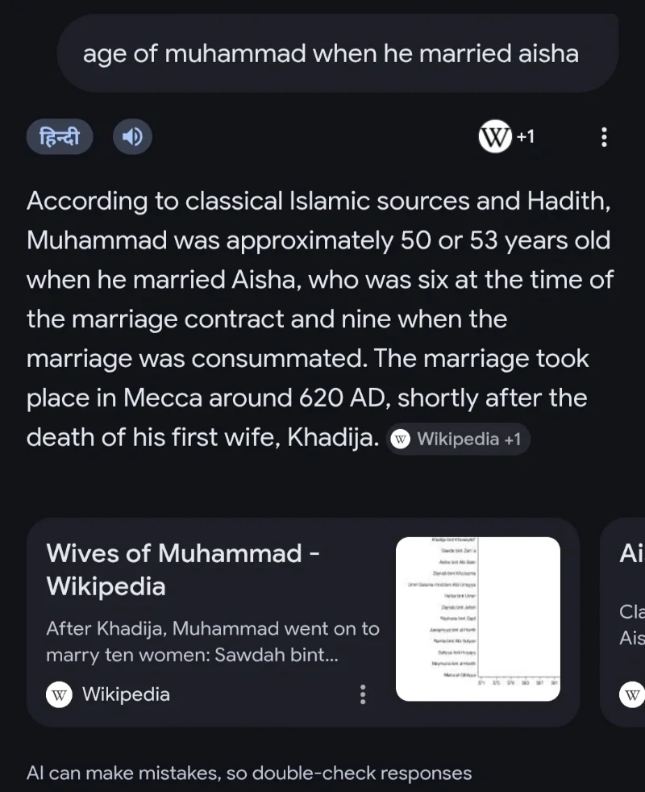
Task: Tap the sentence mentioning 620 AD in answer
Action: (306, 398)
